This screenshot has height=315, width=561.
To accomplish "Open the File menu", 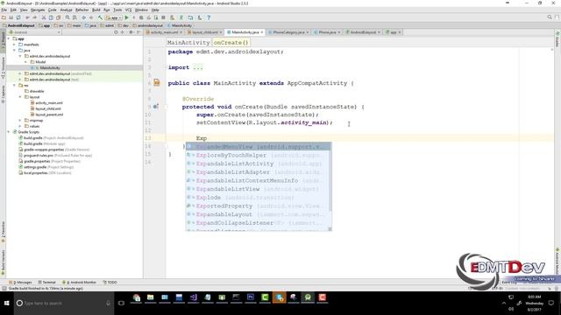I will pyautogui.click(x=4, y=10).
